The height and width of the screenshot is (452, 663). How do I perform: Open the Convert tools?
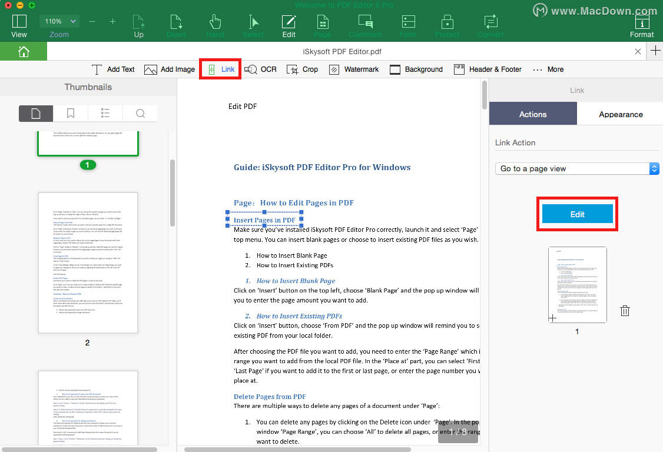(x=490, y=26)
